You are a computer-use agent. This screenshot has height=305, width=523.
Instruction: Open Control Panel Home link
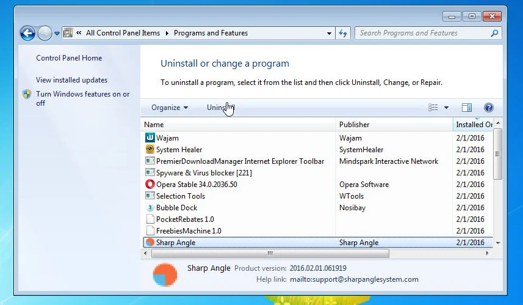pyautogui.click(x=69, y=58)
